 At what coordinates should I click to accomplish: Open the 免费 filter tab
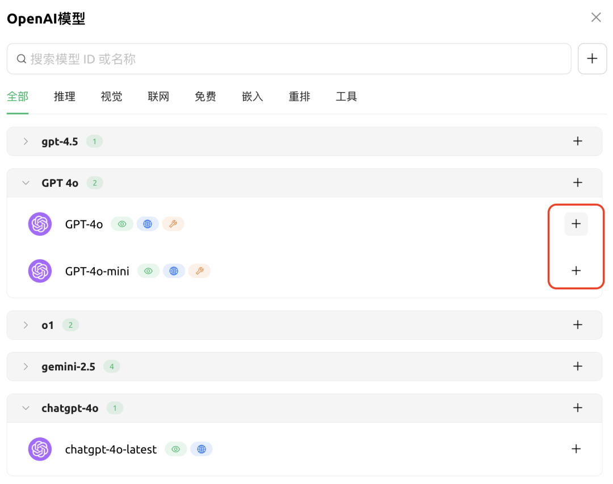[x=205, y=96]
